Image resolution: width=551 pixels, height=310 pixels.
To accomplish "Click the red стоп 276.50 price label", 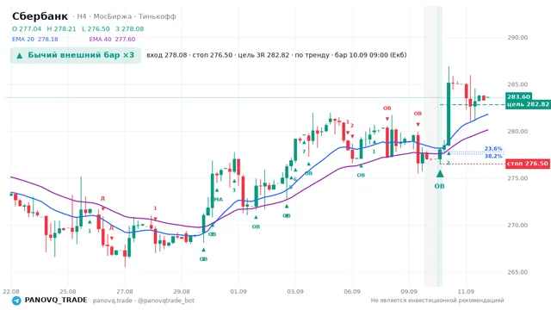I will point(528,164).
